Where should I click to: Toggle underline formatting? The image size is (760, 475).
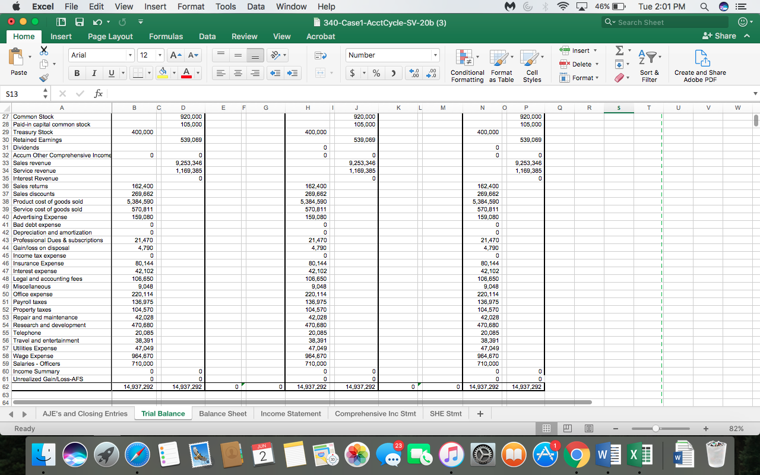pyautogui.click(x=110, y=72)
